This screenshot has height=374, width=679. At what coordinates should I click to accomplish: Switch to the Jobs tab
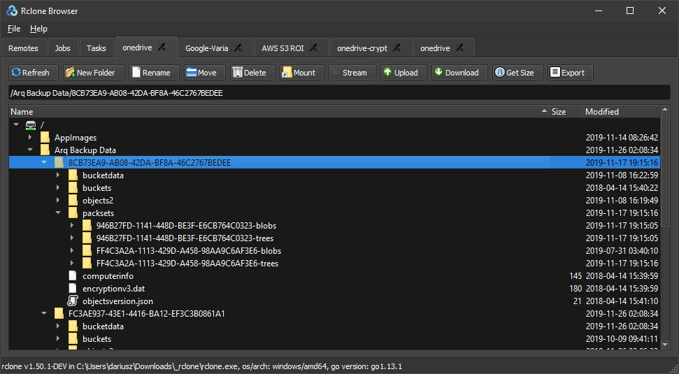click(62, 48)
